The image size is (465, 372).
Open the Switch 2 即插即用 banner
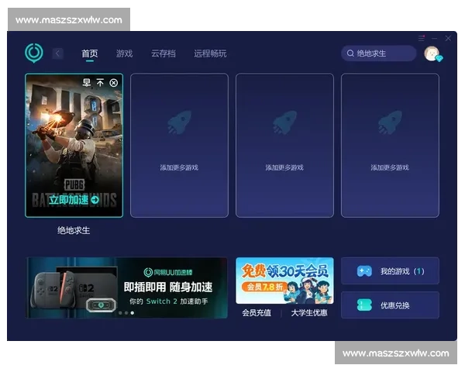[126, 288]
